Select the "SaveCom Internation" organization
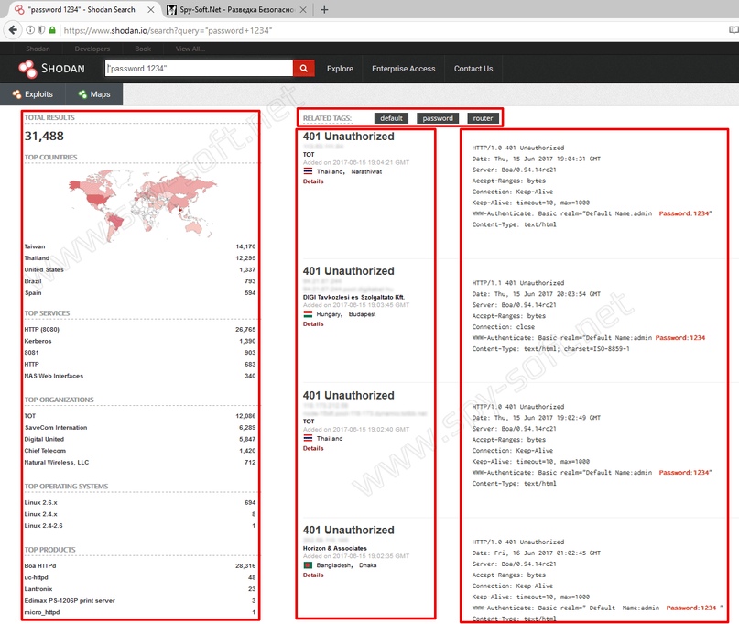This screenshot has width=739, height=624. [140, 427]
